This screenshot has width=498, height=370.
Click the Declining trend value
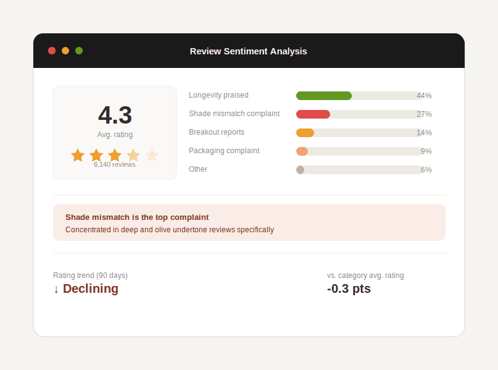click(91, 288)
